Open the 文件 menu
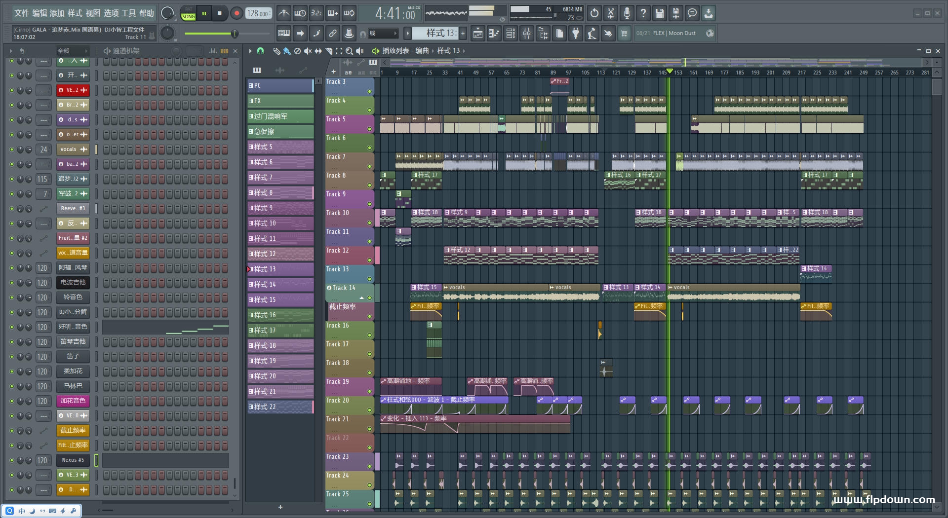 coord(22,13)
